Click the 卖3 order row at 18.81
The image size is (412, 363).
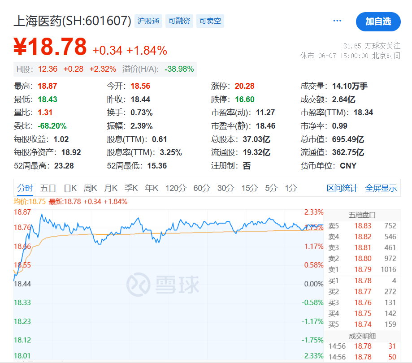pyautogui.click(x=362, y=248)
